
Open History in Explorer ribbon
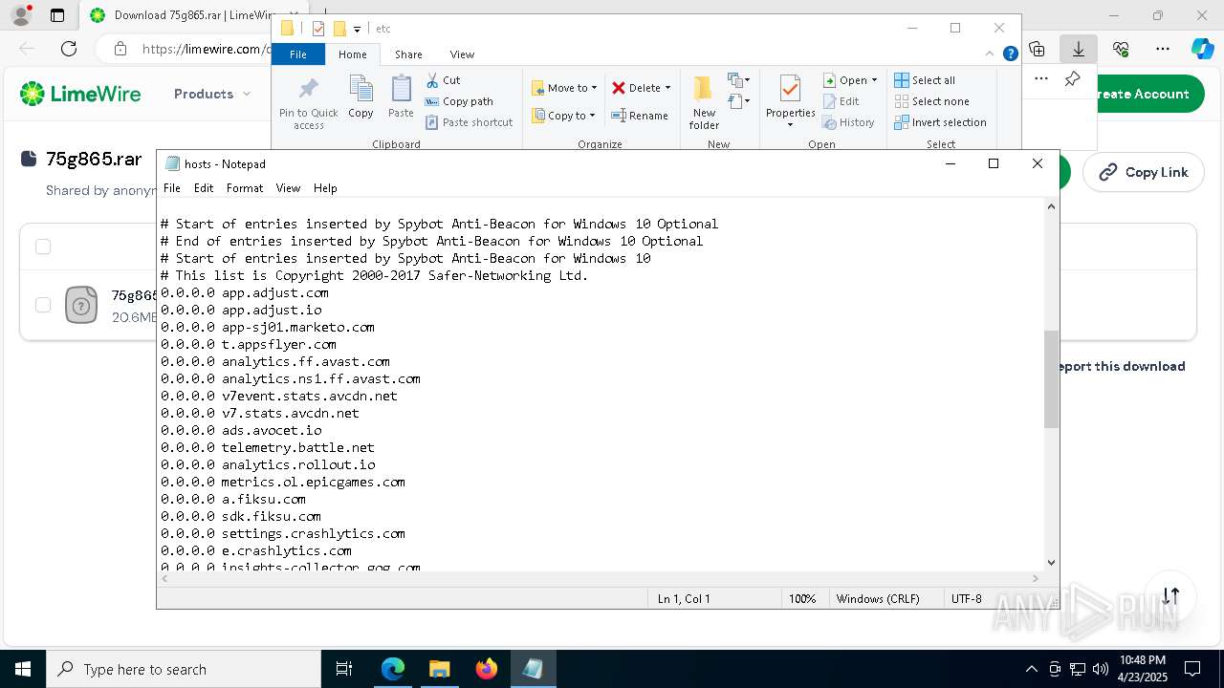(x=848, y=122)
